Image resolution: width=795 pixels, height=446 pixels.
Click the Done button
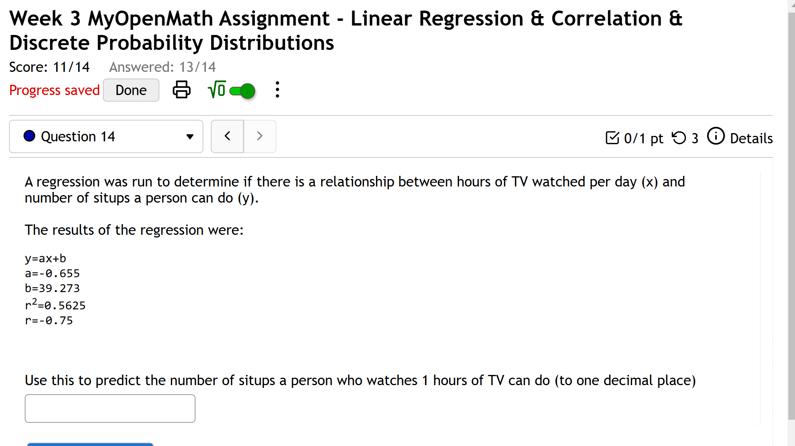131,90
